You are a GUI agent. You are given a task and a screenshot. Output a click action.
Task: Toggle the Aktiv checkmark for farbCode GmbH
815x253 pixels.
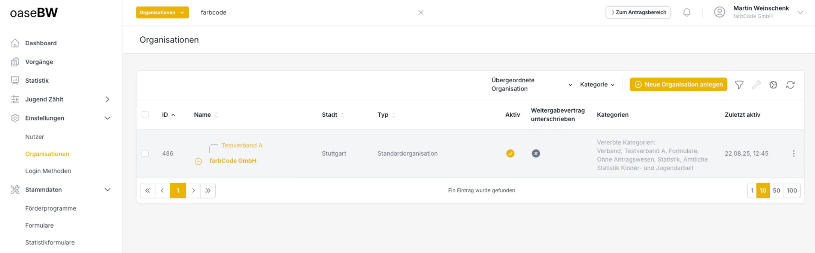coord(510,153)
